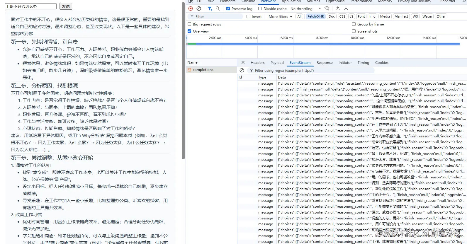467x244 pixels.
Task: Click the completions request file icon
Action: pos(189,70)
